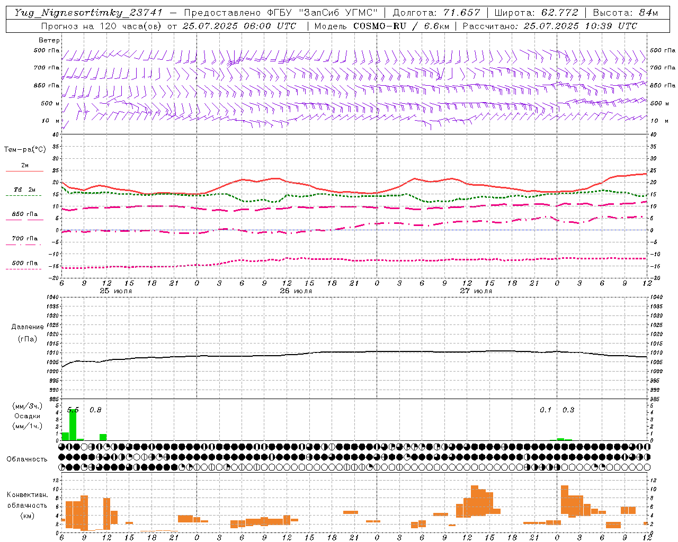Image resolution: width=678 pixels, height=542 pixels.
Task: Click the Ветер panel label
Action: (x=49, y=40)
